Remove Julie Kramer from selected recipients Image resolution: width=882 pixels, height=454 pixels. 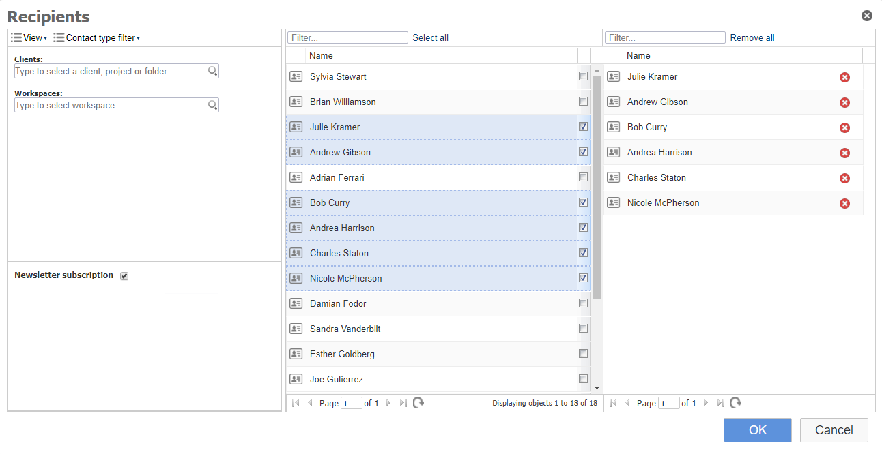[844, 78]
